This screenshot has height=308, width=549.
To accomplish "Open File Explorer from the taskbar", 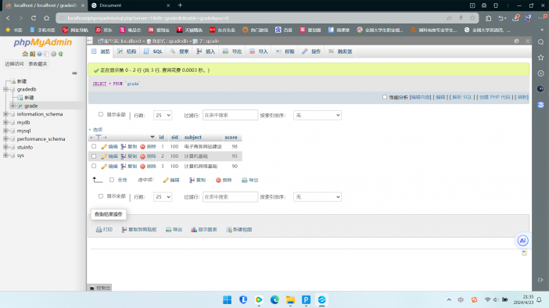I will (x=290, y=300).
